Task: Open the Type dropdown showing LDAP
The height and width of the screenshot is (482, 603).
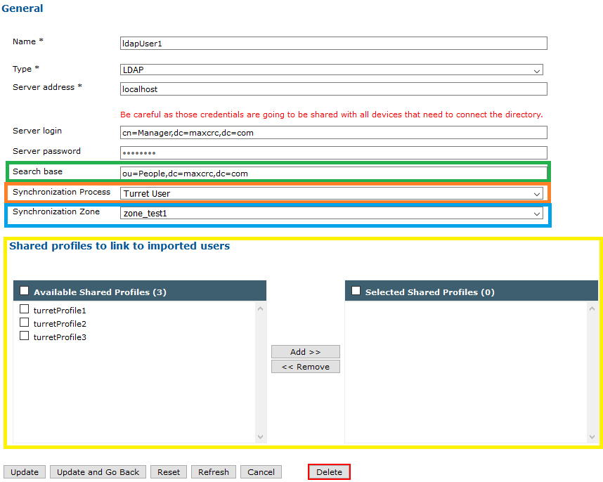Action: [332, 70]
